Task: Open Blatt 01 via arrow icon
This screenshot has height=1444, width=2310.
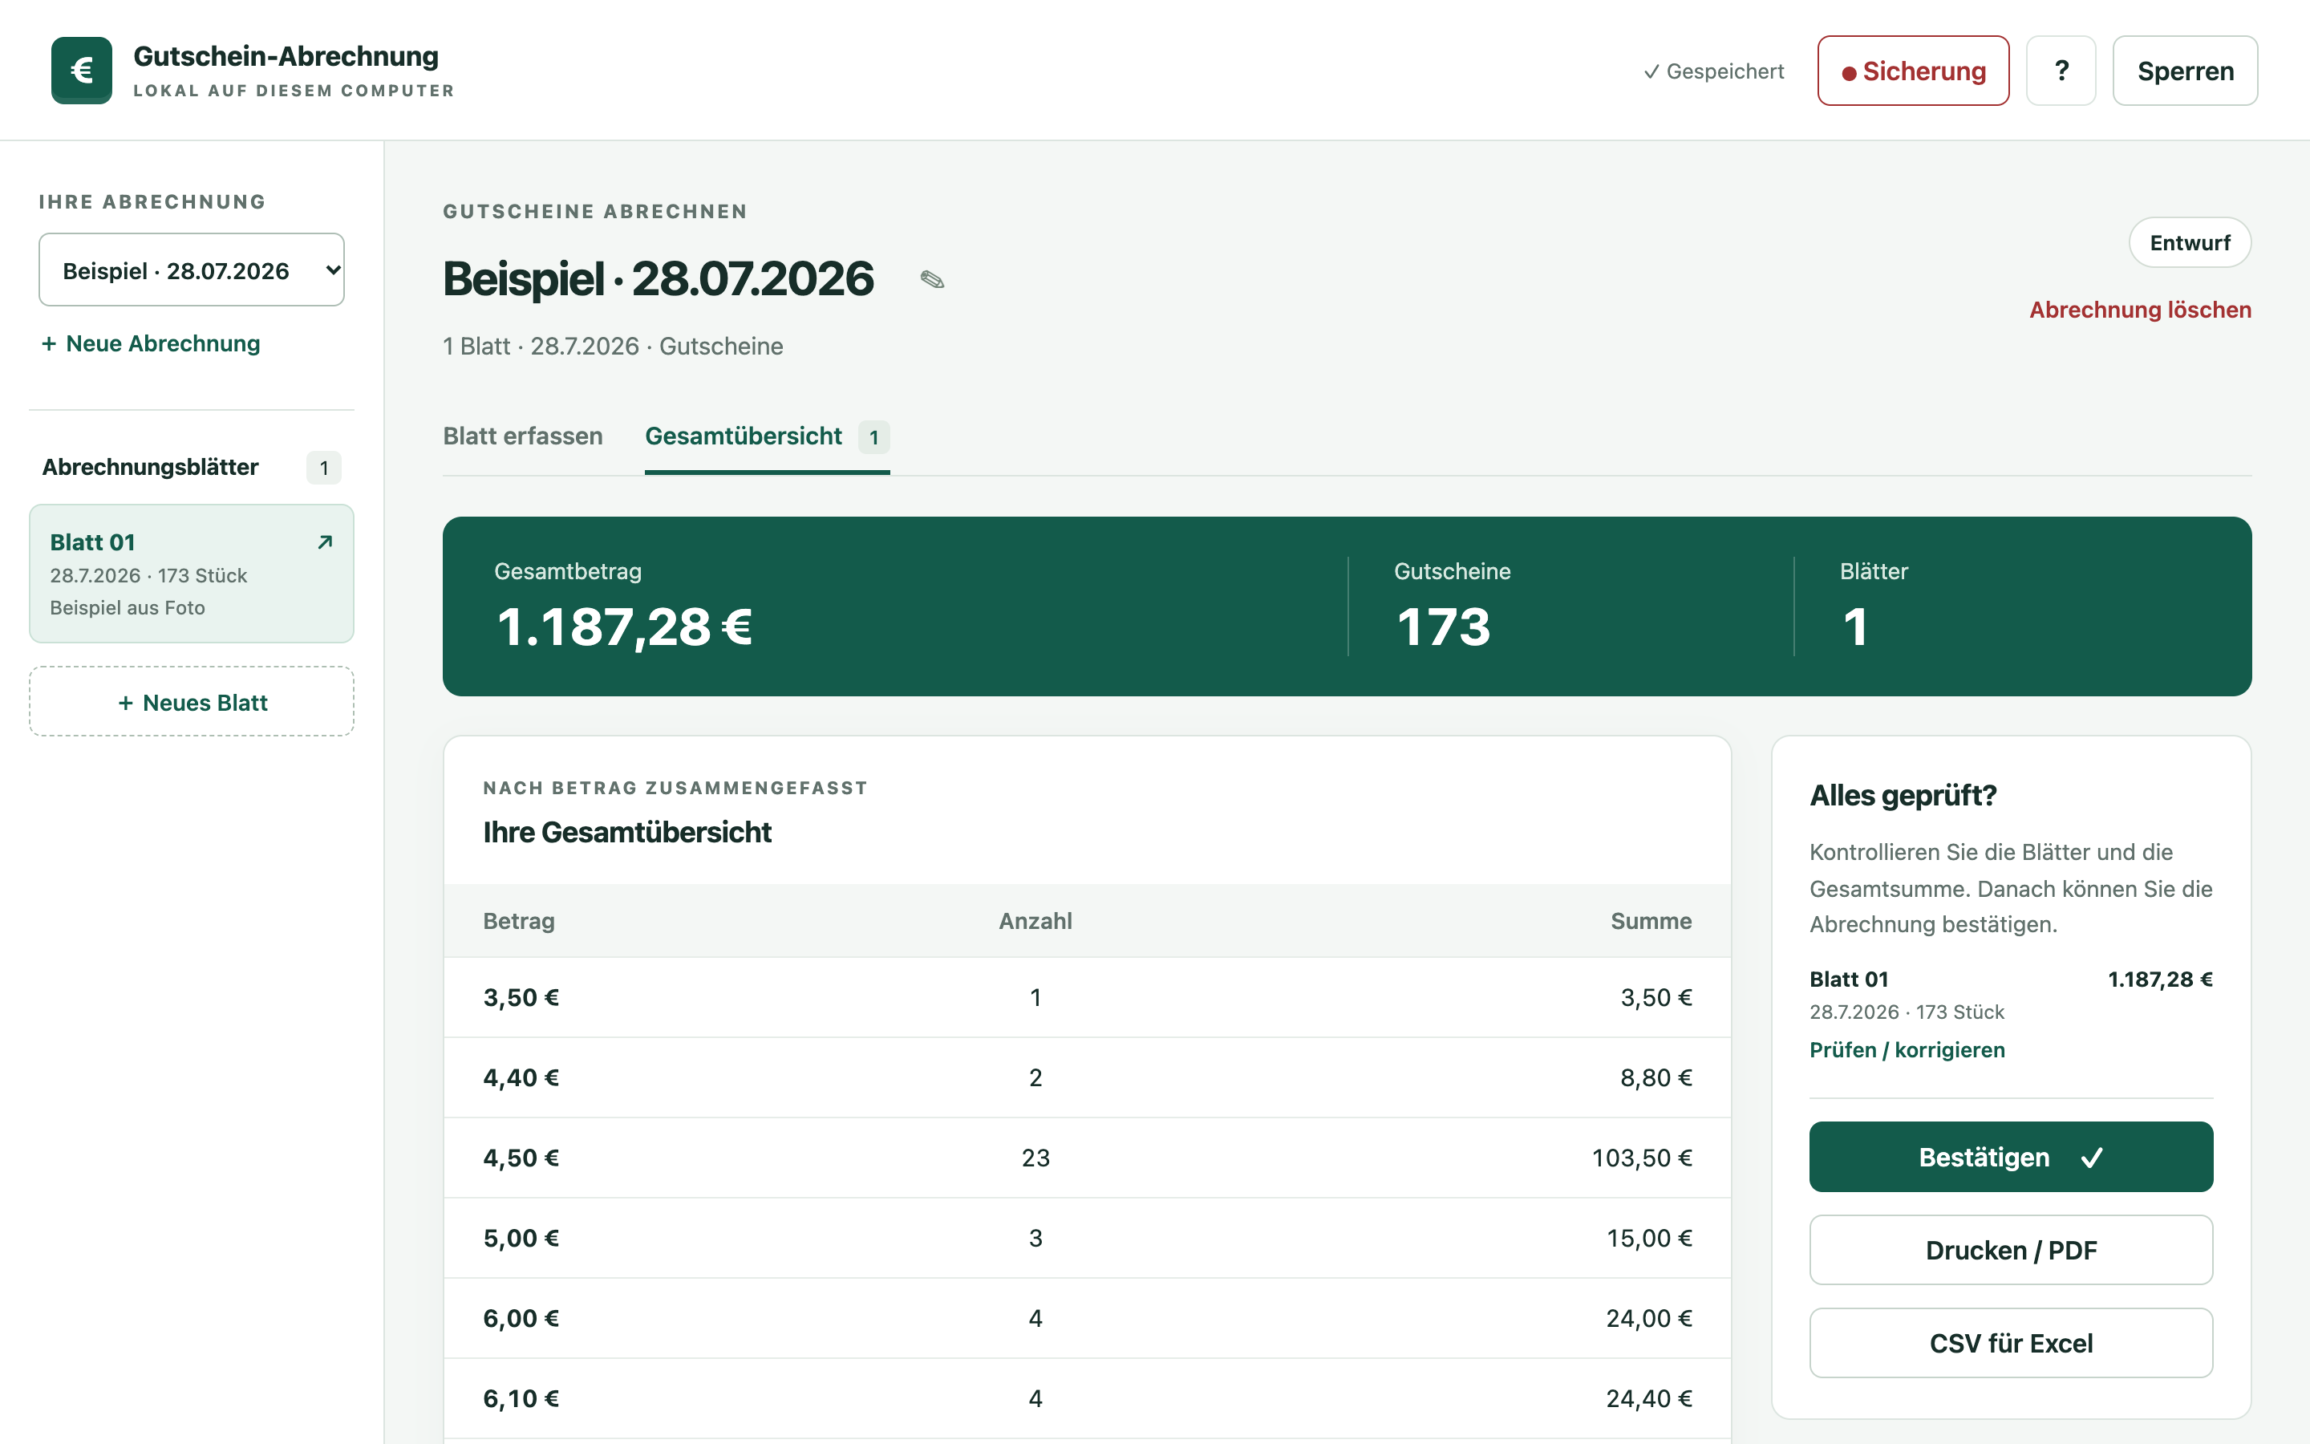Action: point(325,542)
